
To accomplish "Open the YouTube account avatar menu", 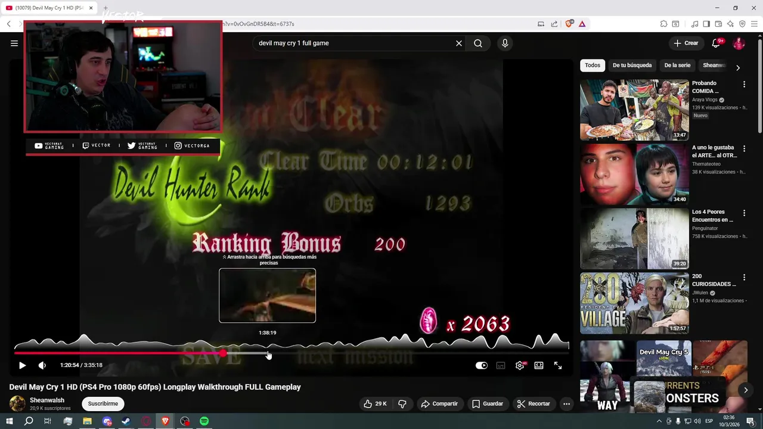I will (x=739, y=43).
